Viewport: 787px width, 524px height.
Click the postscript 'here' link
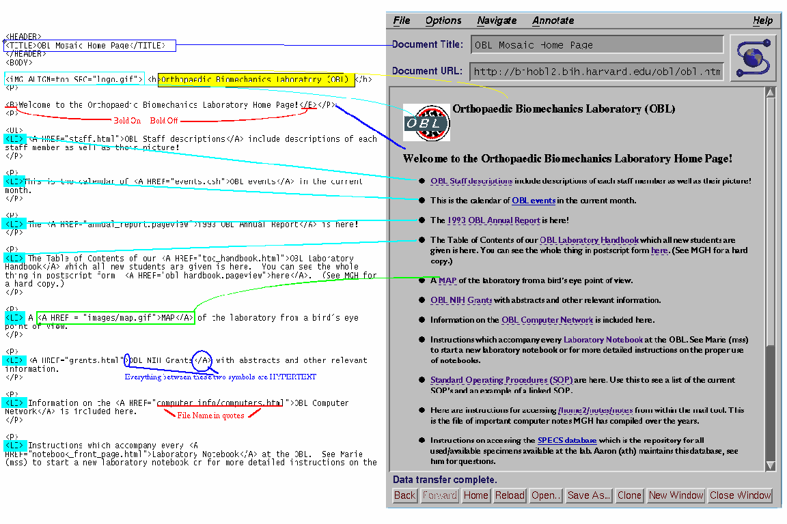pos(659,250)
